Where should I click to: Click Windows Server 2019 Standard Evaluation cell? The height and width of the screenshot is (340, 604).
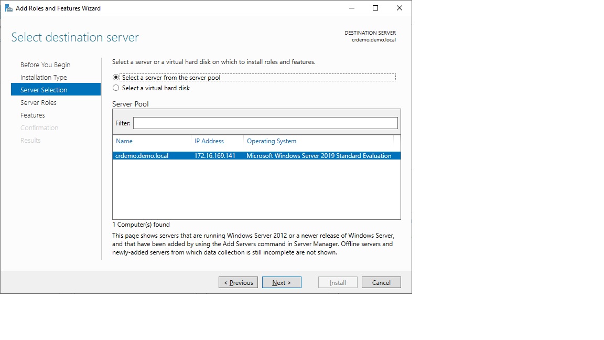(x=319, y=156)
